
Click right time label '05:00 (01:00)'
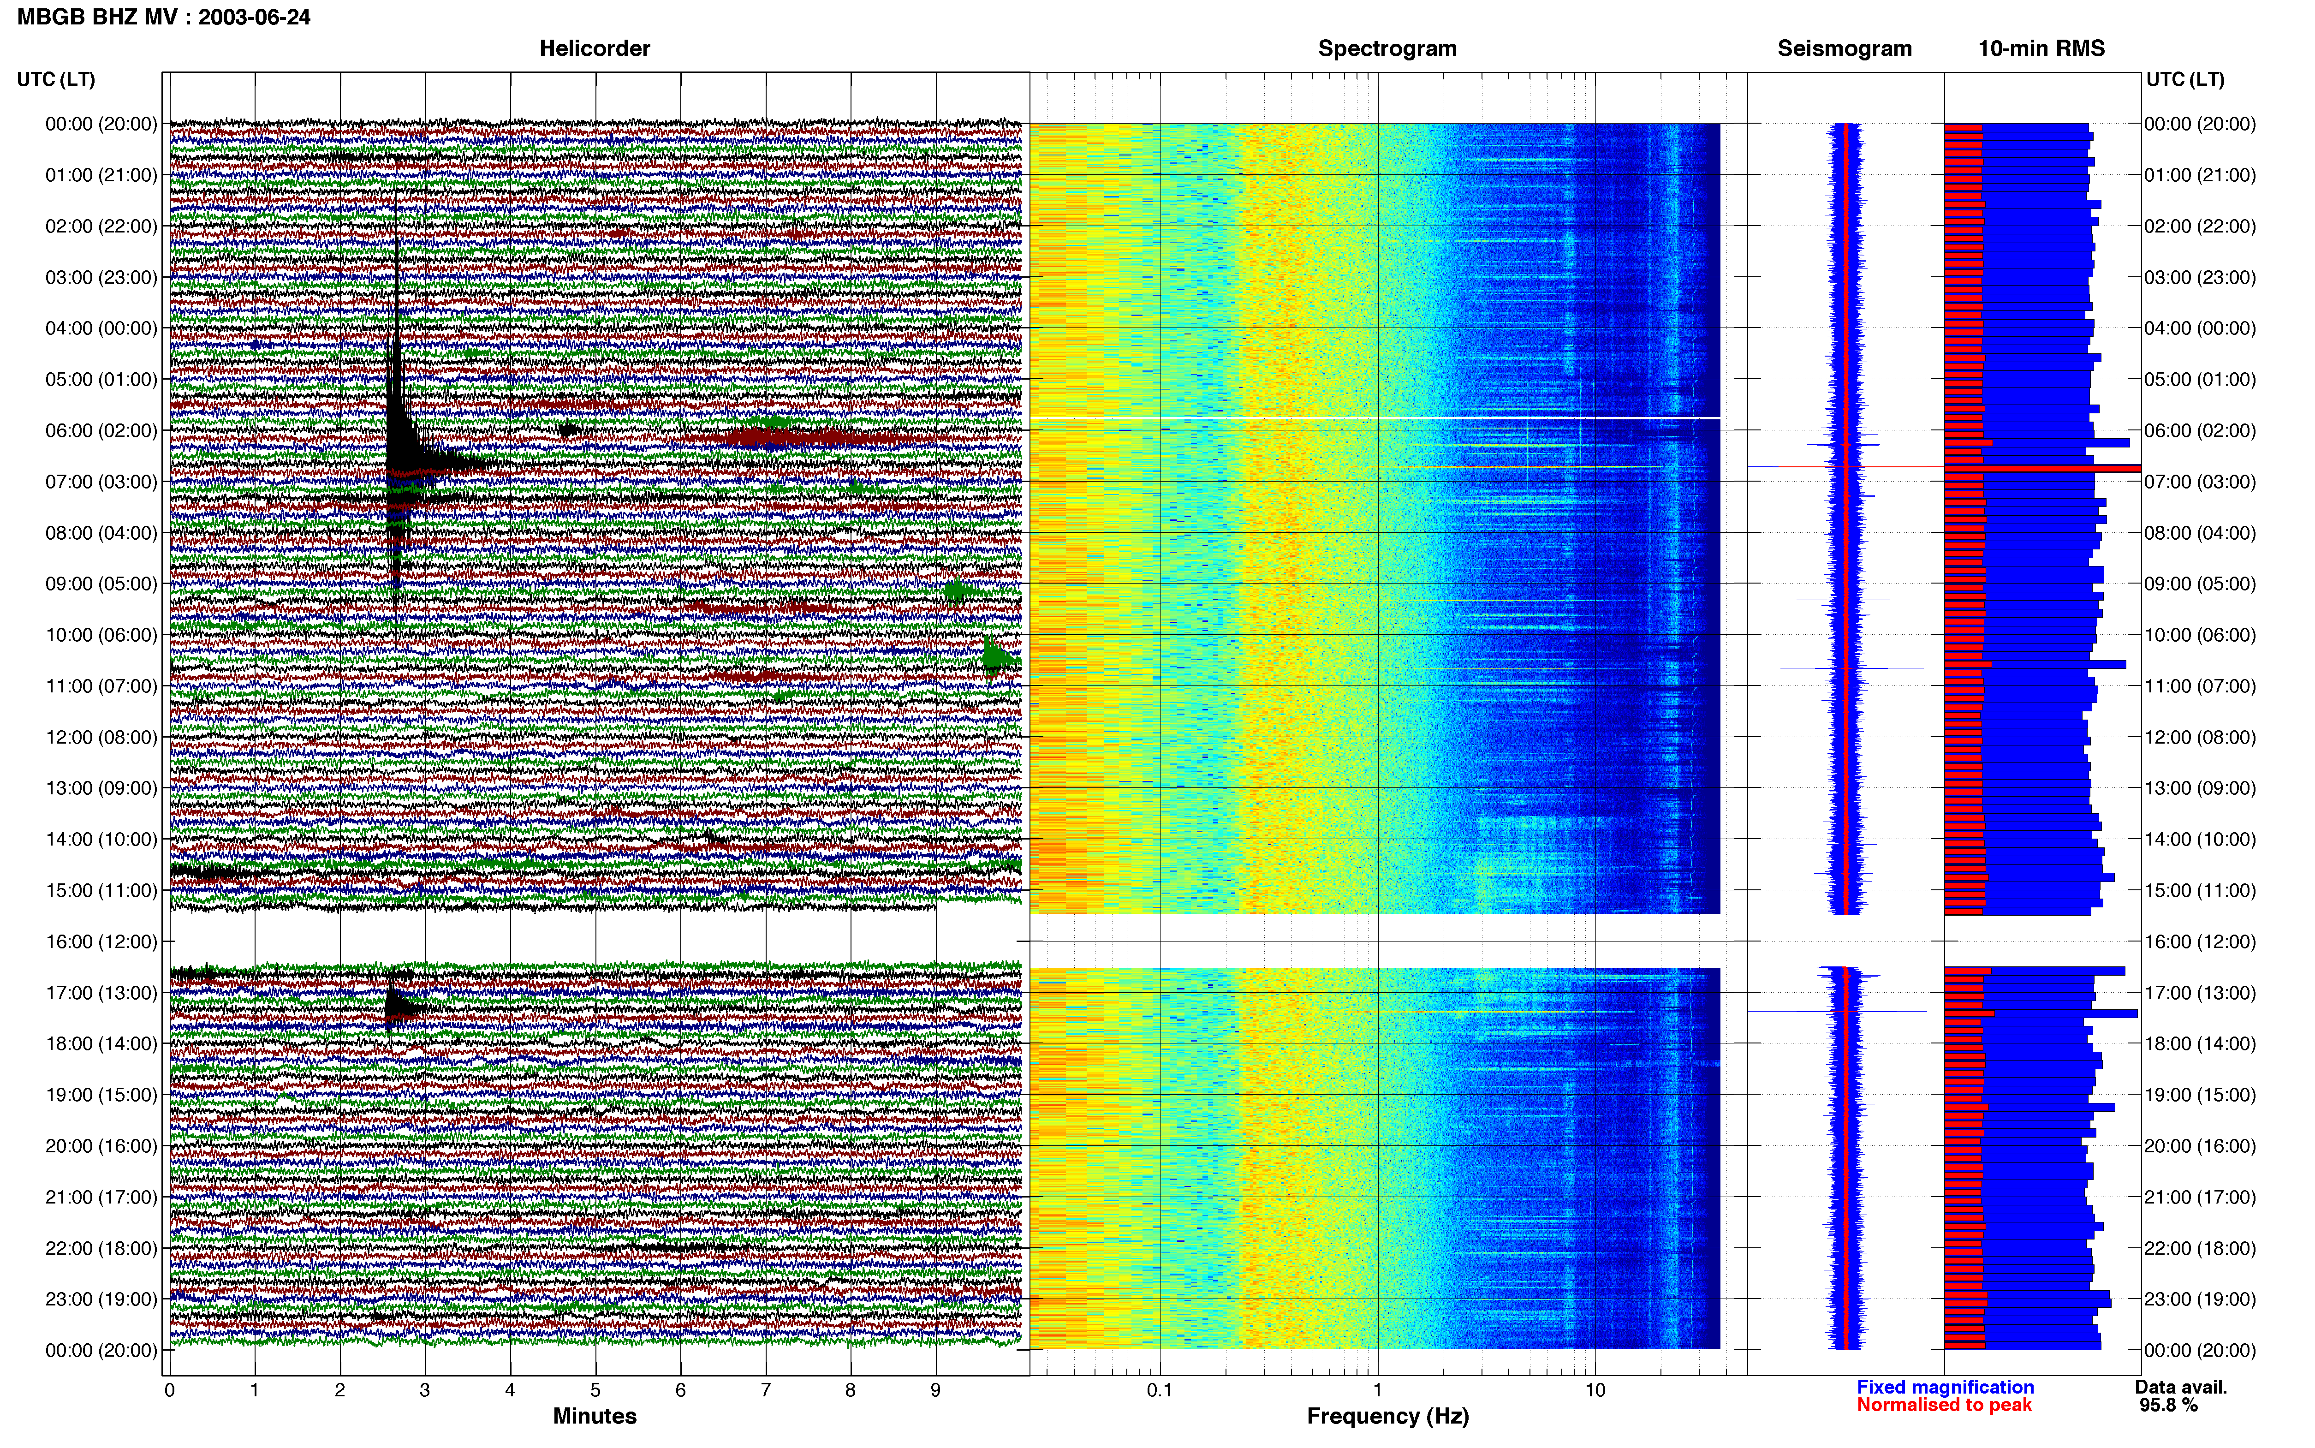coord(2200,379)
